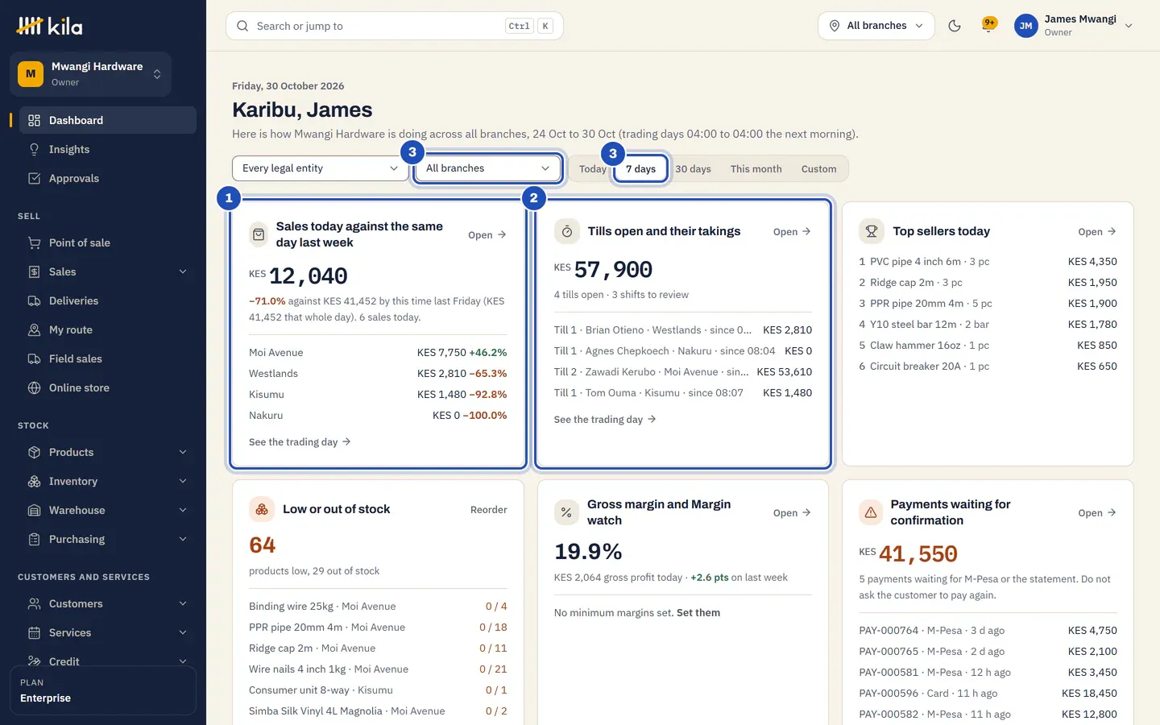Screen dimensions: 1160x725
Task: Expand the Customers submenu chevron
Action: click(x=183, y=603)
